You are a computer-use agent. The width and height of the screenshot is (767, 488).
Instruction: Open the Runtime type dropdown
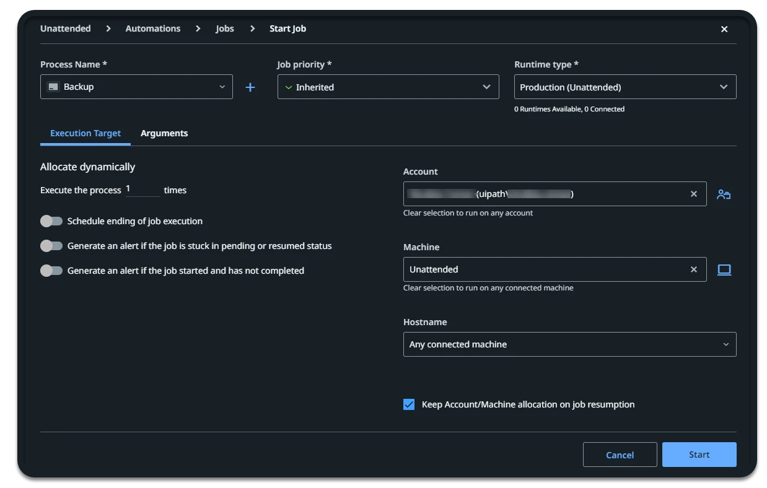tap(625, 87)
